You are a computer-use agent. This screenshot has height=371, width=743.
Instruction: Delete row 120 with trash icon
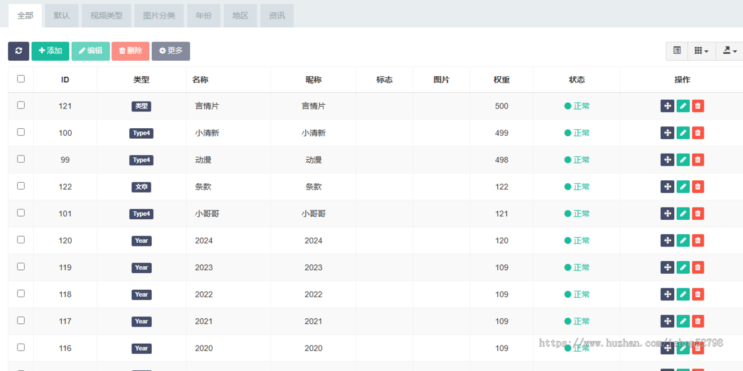(698, 240)
